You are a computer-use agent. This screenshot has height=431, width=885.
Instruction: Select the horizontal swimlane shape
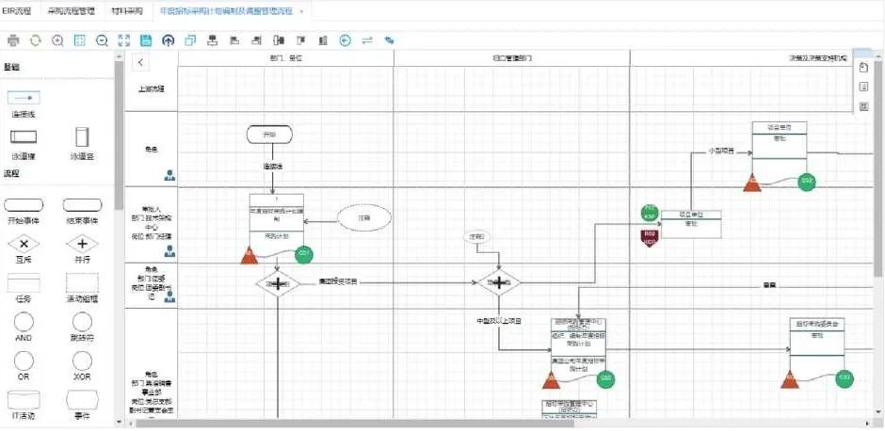24,136
